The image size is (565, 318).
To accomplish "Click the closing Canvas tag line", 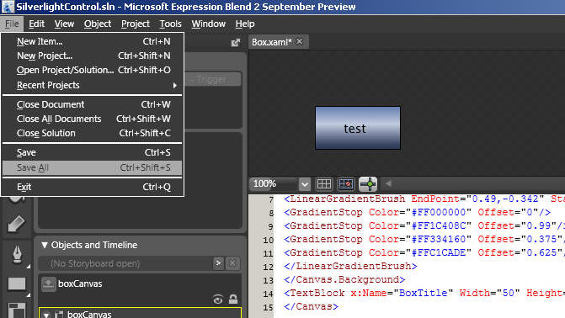I will point(312,306).
